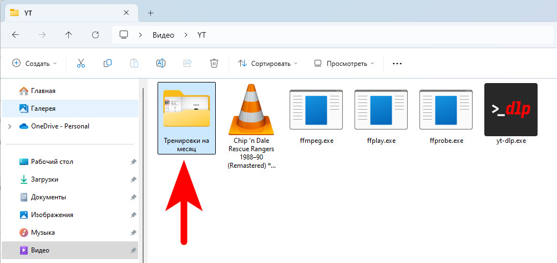557x263 pixels.
Task: Close the YT tab
Action: tap(128, 13)
